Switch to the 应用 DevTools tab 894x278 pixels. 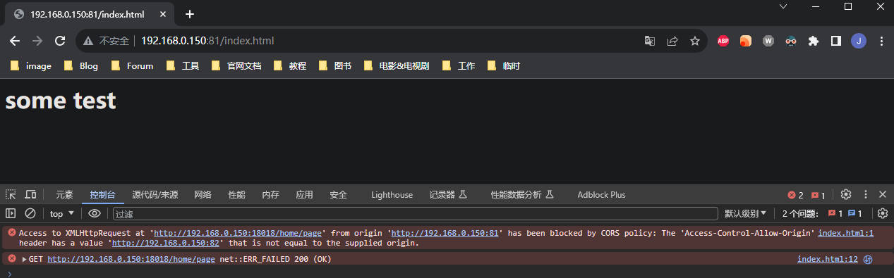point(304,195)
